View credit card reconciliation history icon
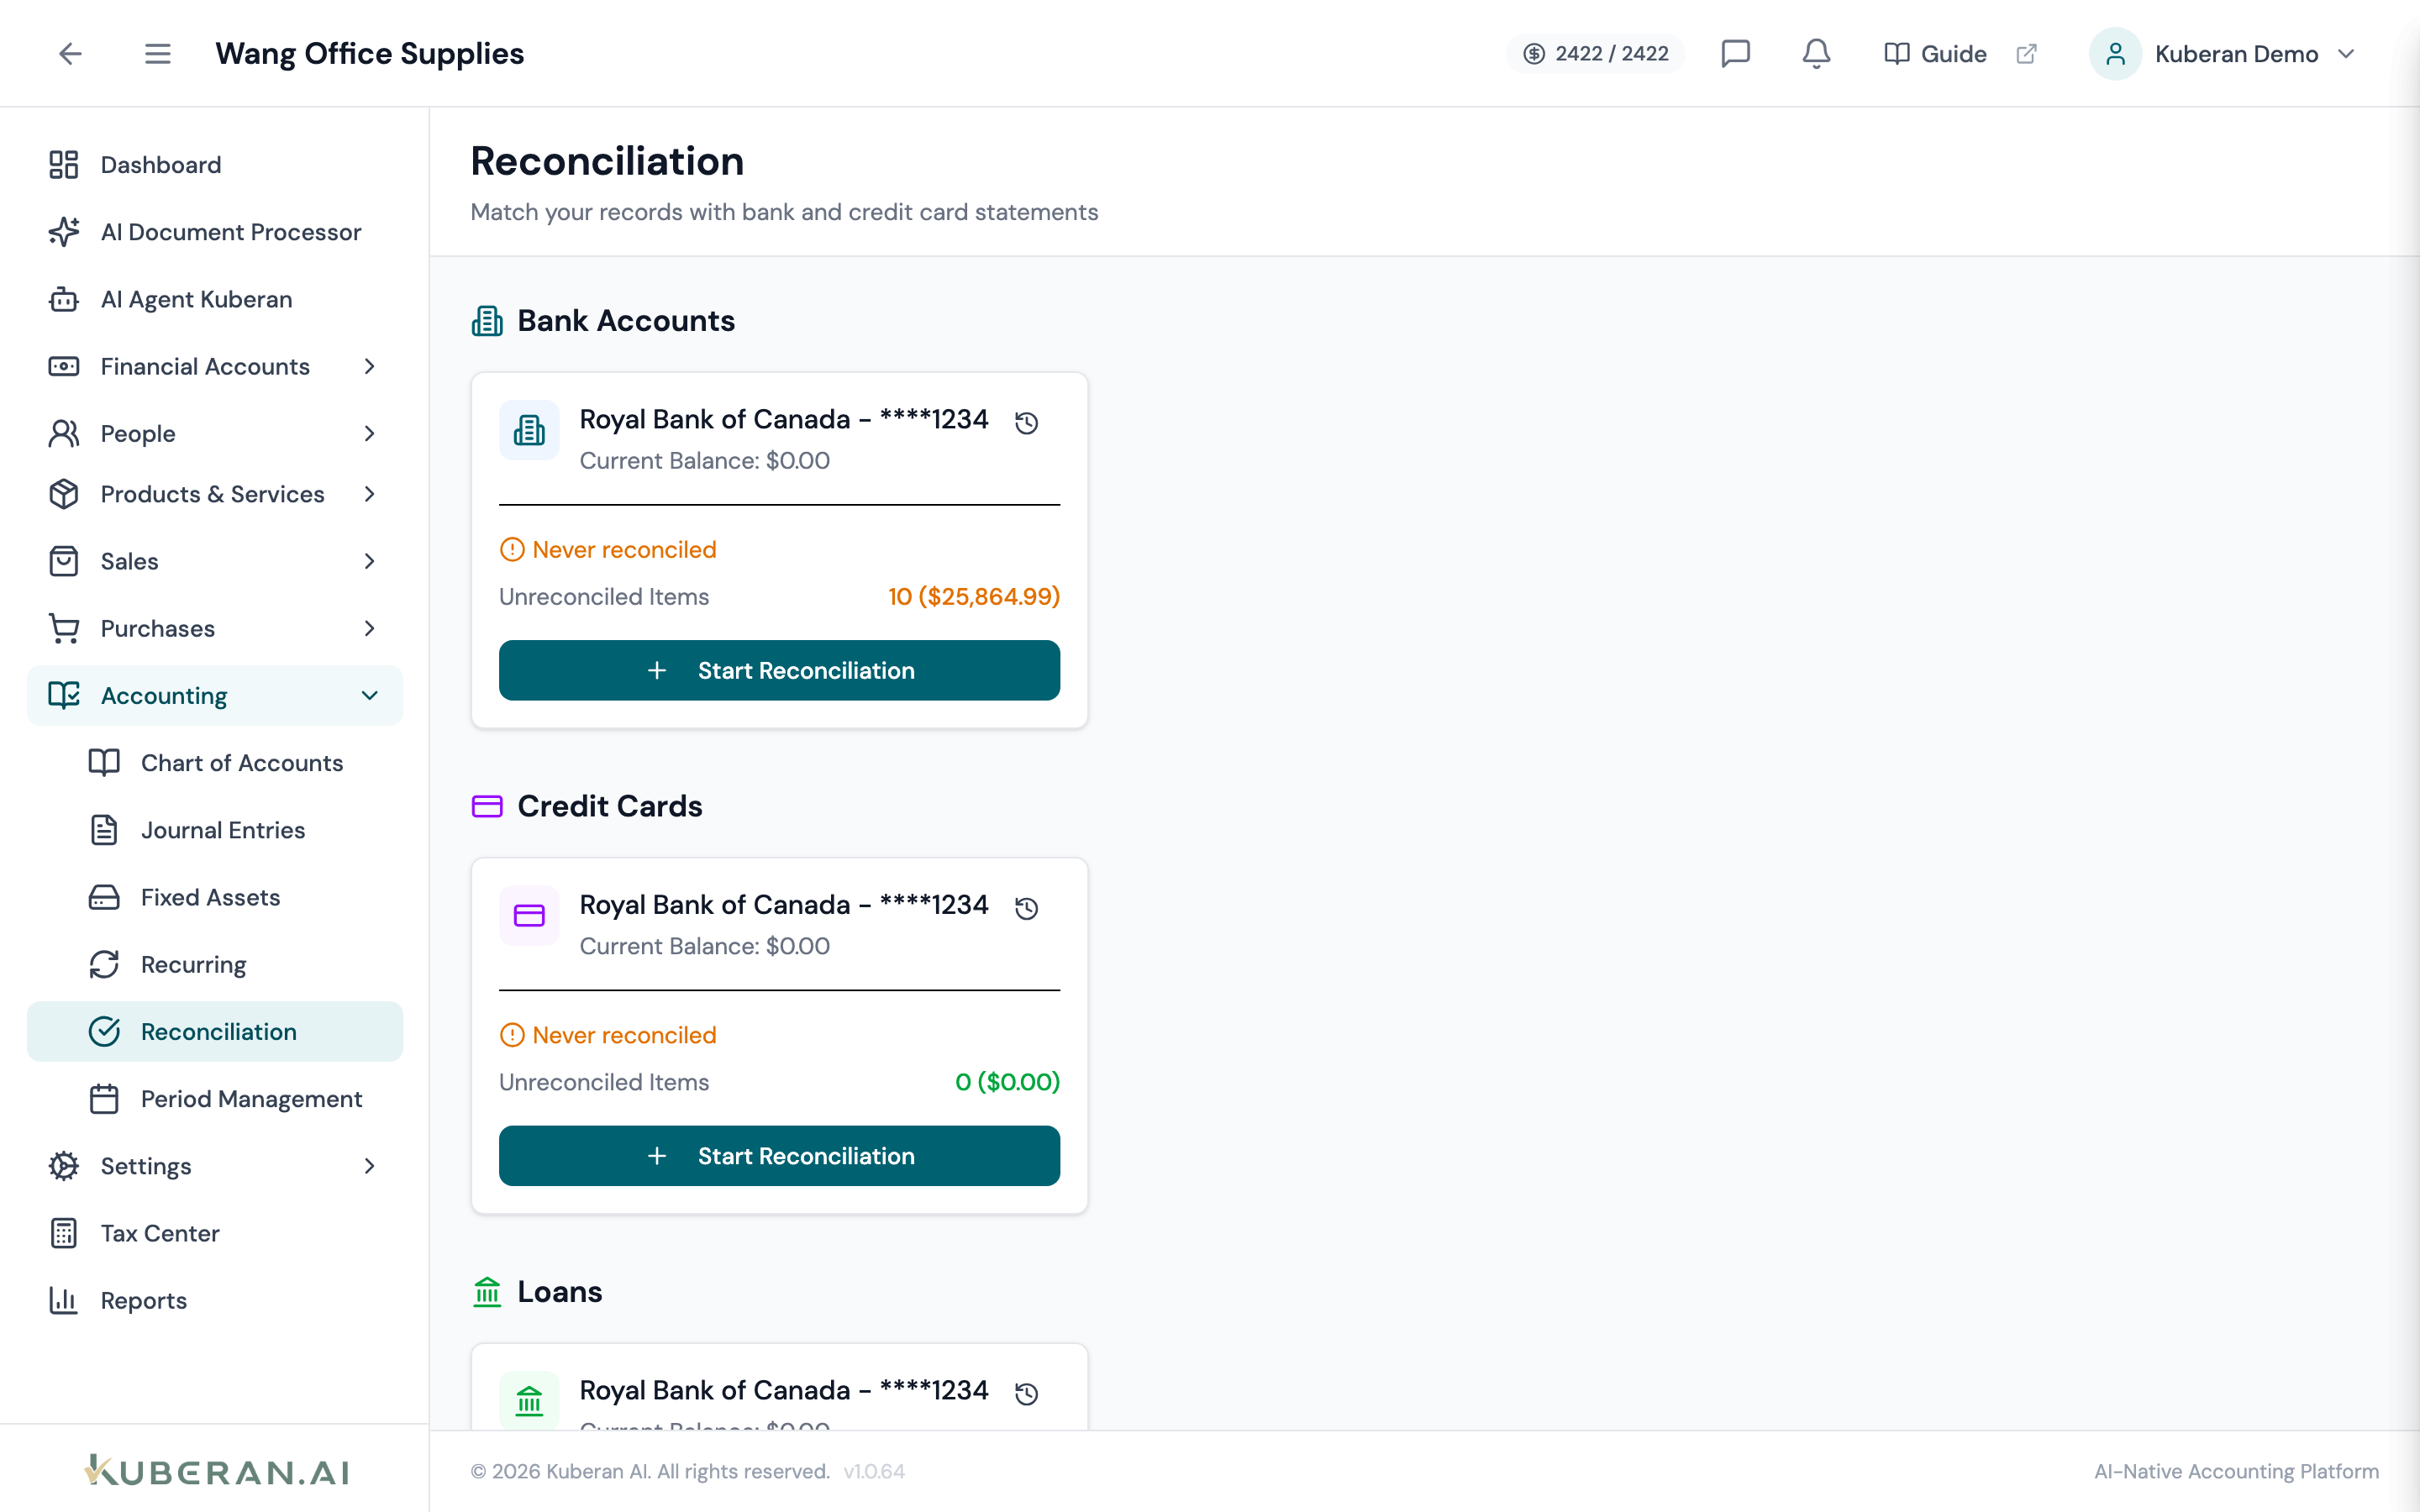 [1026, 908]
